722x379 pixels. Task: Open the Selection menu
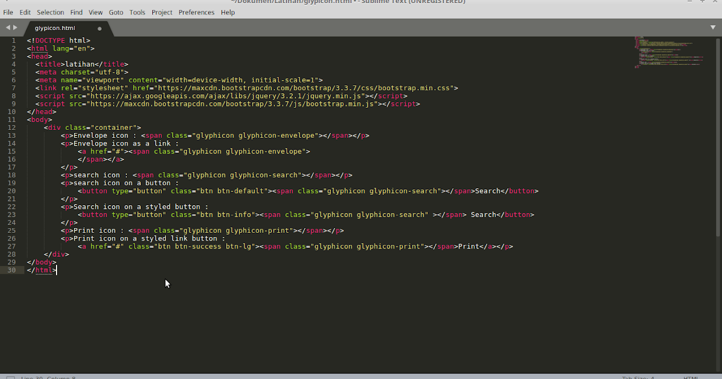pyautogui.click(x=51, y=12)
